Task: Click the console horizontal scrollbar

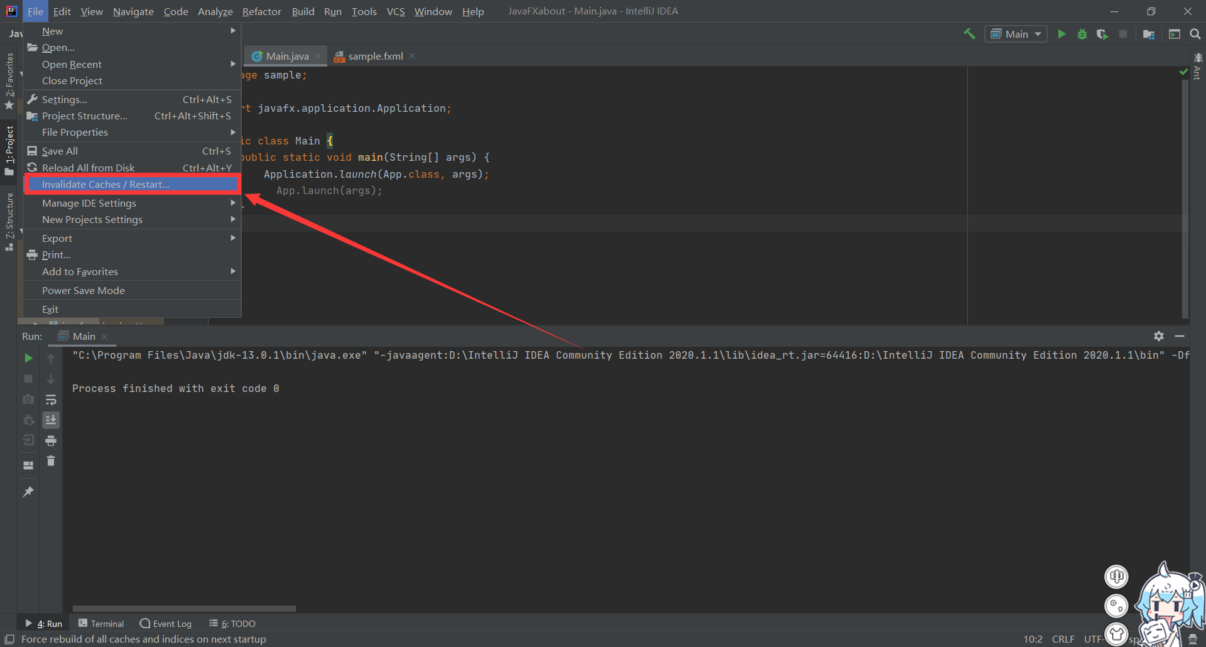Action: click(184, 608)
